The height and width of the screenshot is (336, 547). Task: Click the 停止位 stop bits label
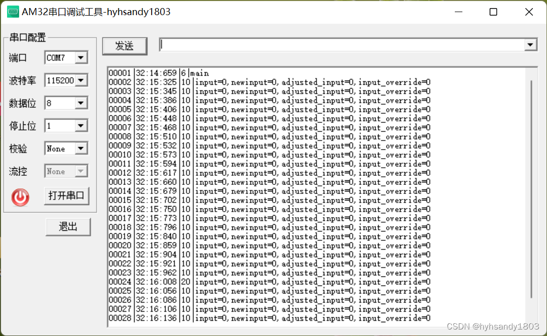pyautogui.click(x=22, y=126)
